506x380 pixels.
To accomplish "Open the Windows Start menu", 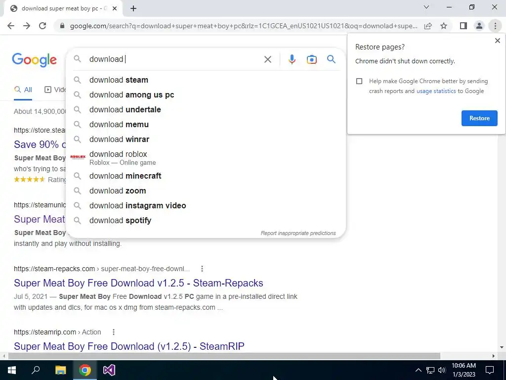I will coord(12,370).
